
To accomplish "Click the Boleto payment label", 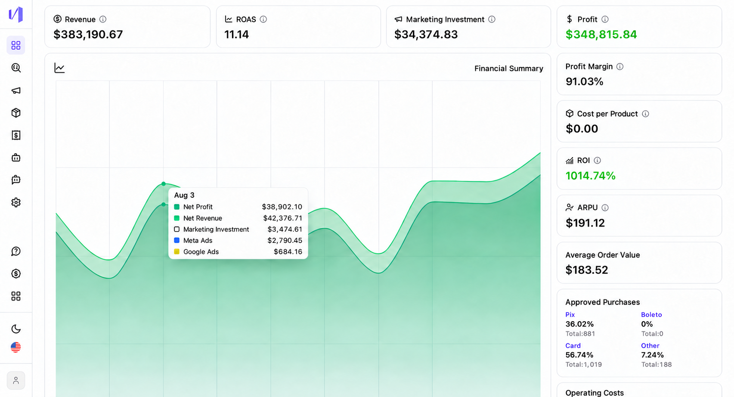I will [651, 315].
